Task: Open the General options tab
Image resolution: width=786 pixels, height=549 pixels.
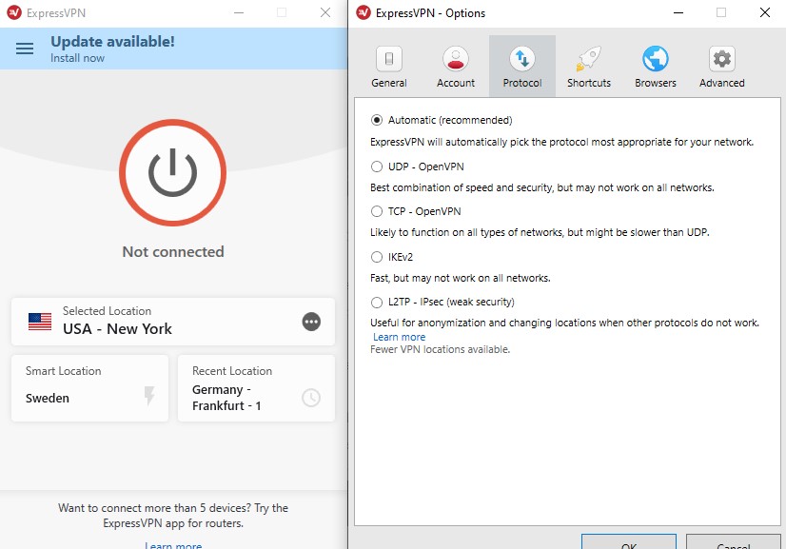Action: click(389, 67)
